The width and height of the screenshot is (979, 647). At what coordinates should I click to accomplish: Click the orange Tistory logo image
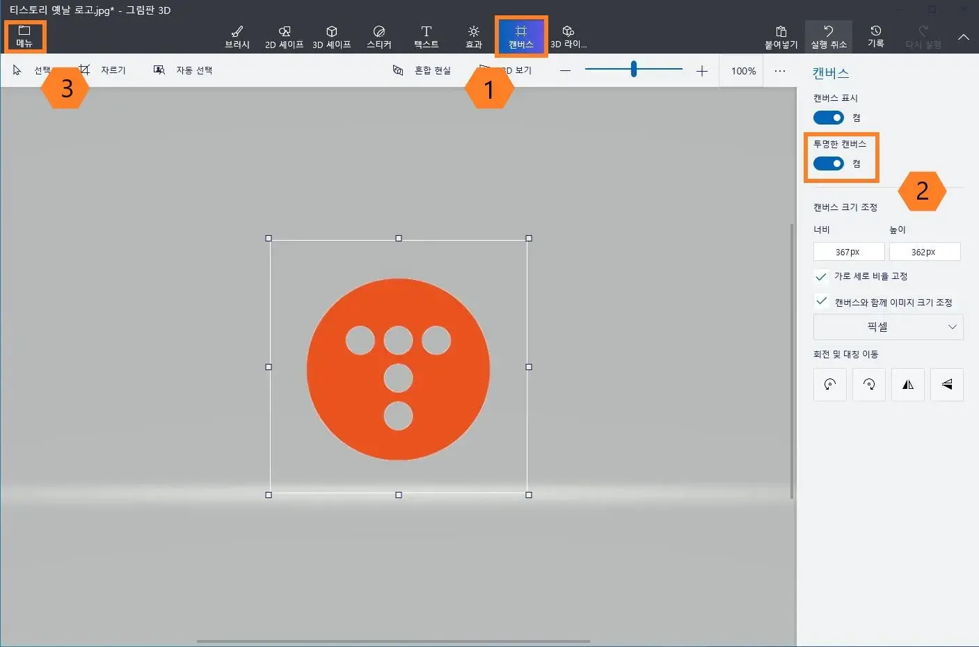click(398, 369)
